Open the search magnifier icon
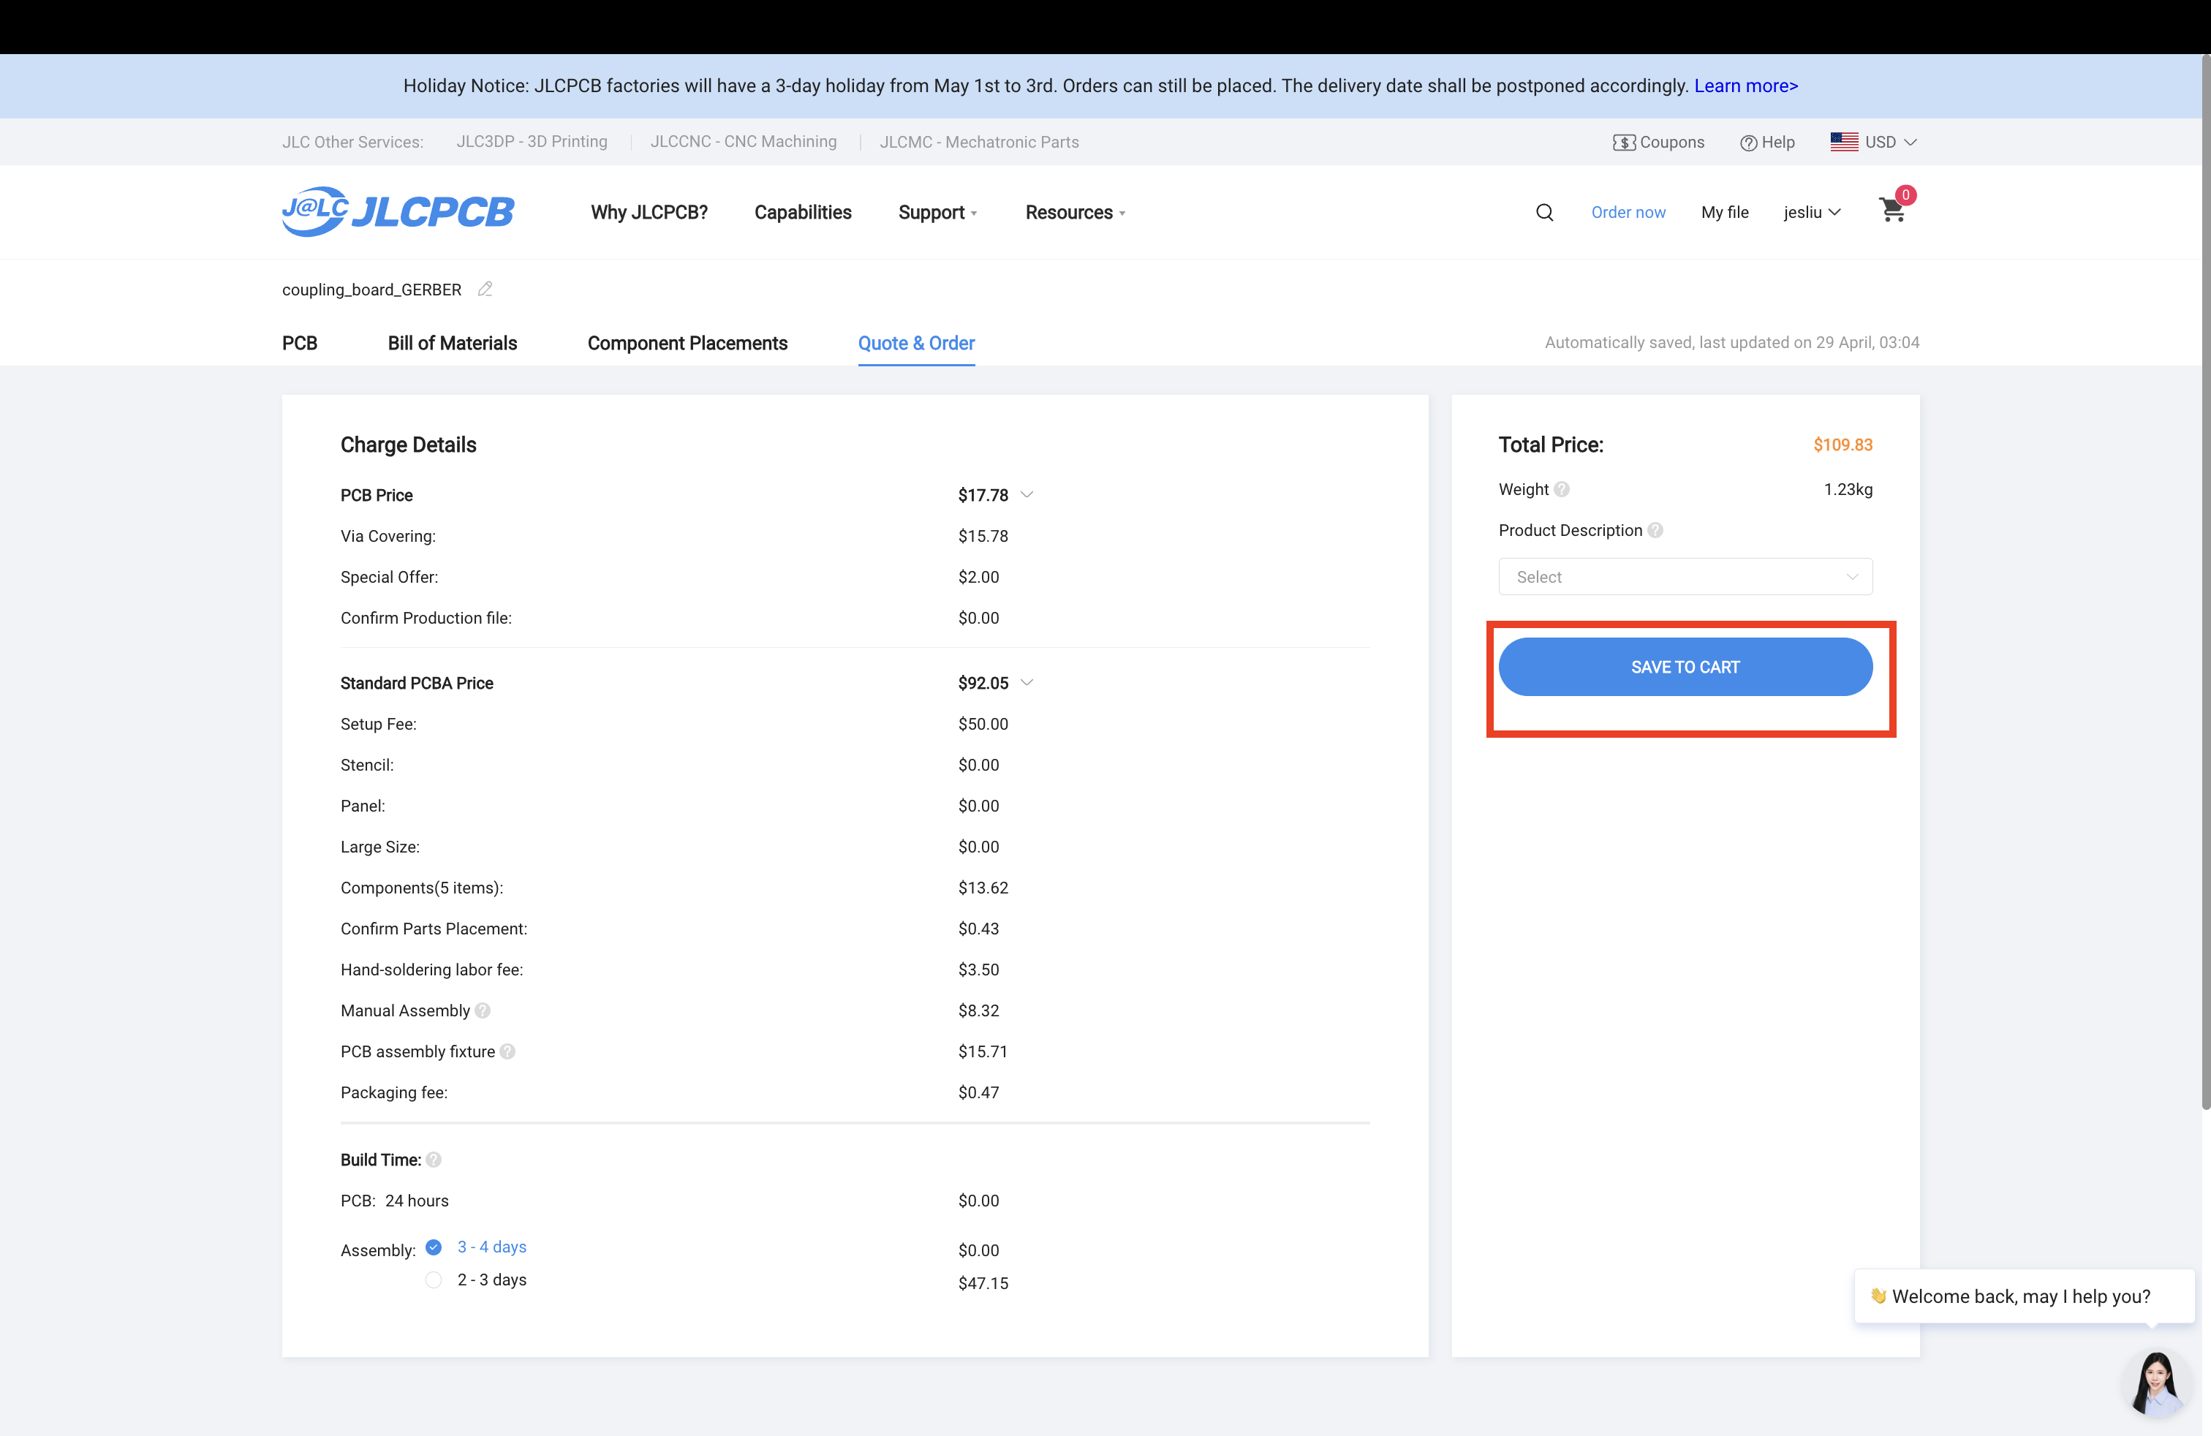Viewport: 2211px width, 1436px height. [1544, 213]
